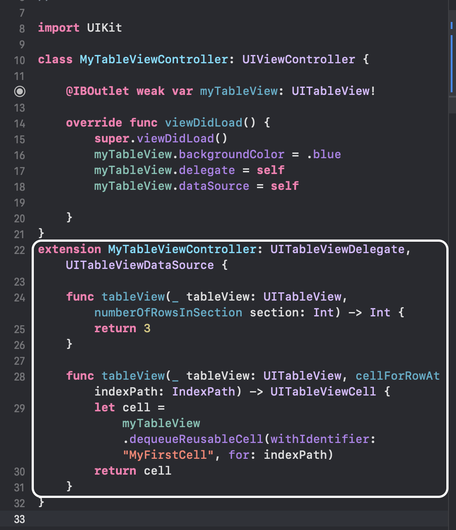Click 'UITableViewDataSource' protocol name
Screen dimensions: 456x530
click(x=140, y=265)
